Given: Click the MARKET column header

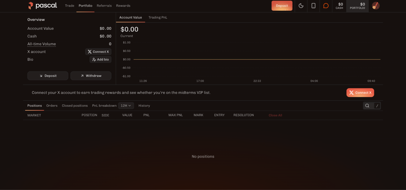Looking at the screenshot, I should pos(34,115).
